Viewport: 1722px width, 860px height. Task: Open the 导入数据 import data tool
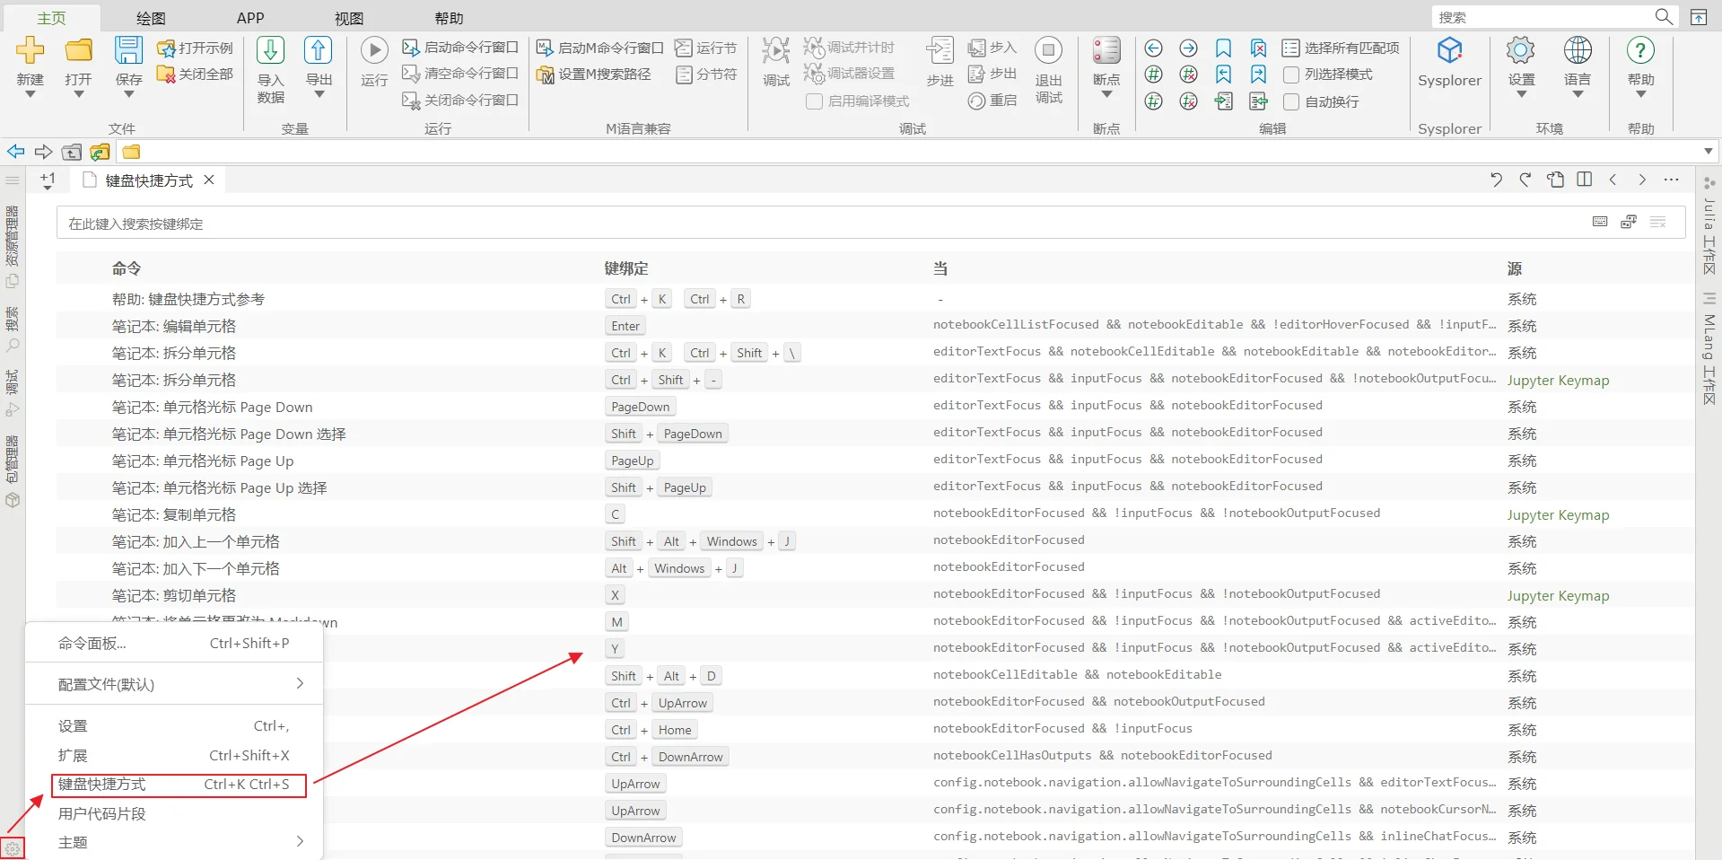pos(270,70)
